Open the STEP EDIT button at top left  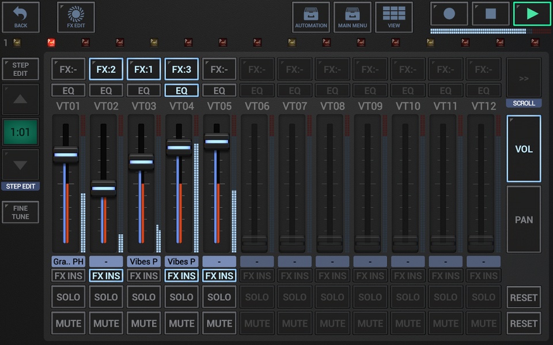21,69
